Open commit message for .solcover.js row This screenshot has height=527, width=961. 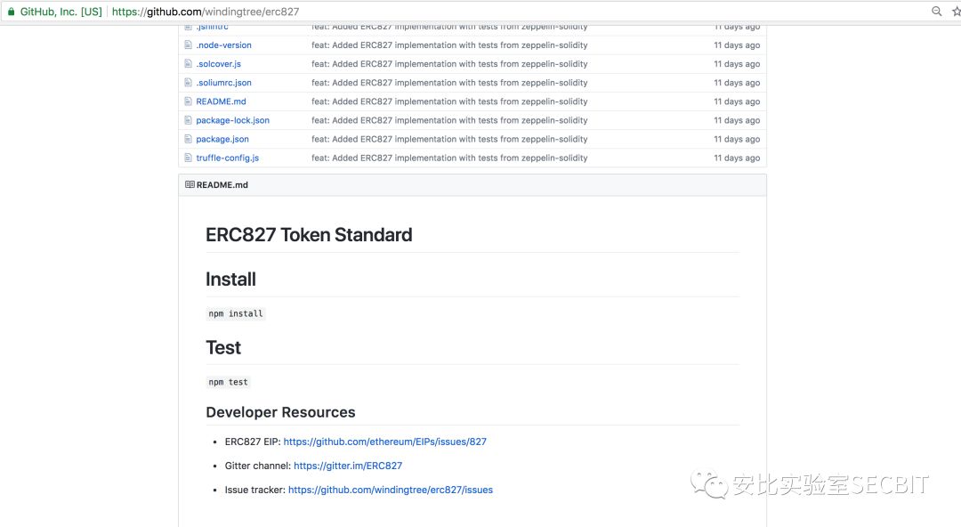click(x=449, y=64)
